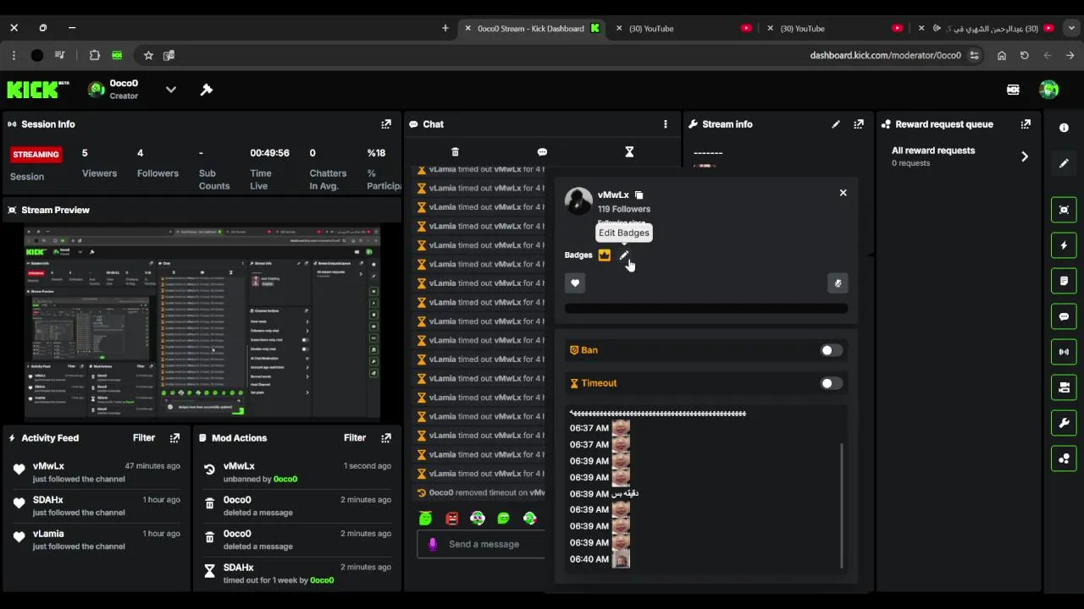Switch to the Kick Dashboard browser tab
The width and height of the screenshot is (1084, 609).
tap(531, 28)
